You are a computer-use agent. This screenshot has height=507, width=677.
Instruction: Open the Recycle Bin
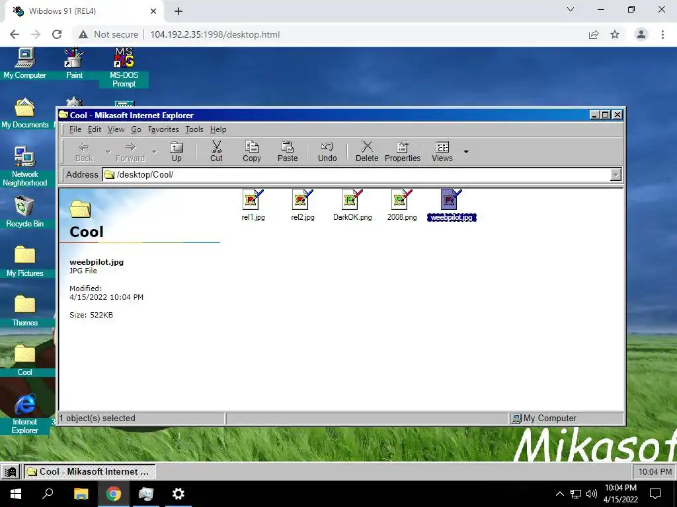pos(24,212)
